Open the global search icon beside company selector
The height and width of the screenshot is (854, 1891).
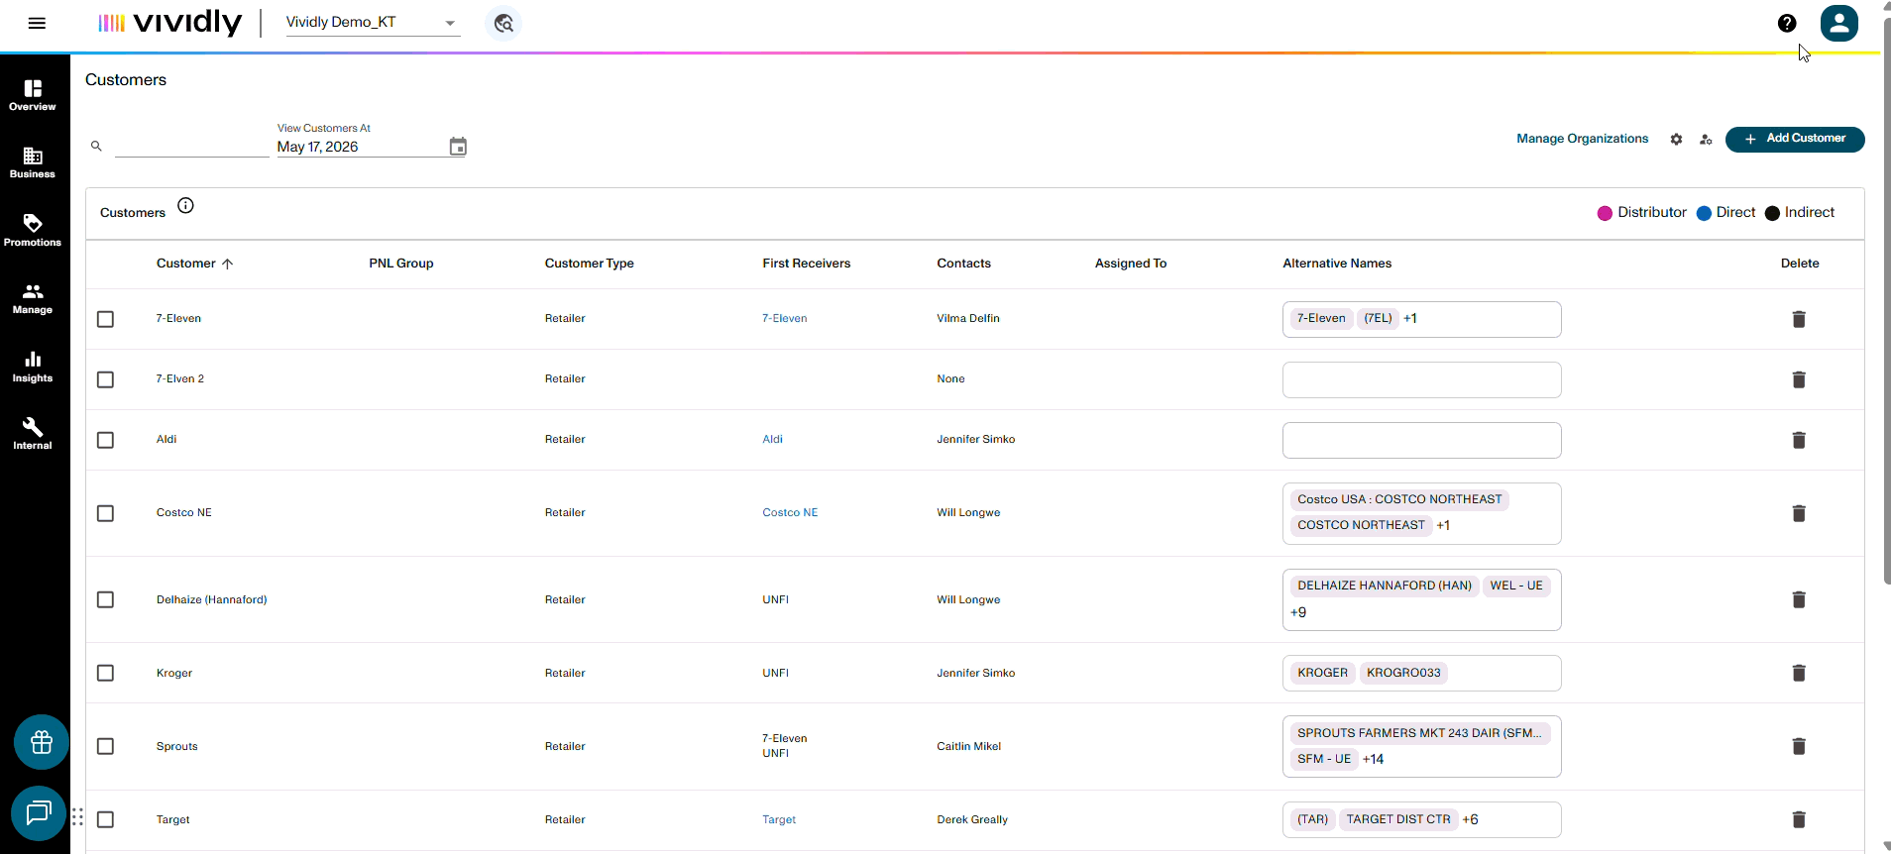point(503,23)
